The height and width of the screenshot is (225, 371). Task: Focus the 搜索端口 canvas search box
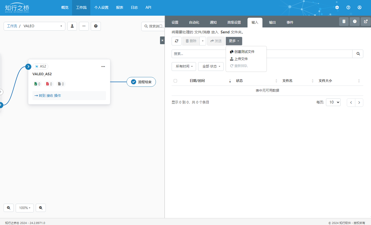coord(153,26)
